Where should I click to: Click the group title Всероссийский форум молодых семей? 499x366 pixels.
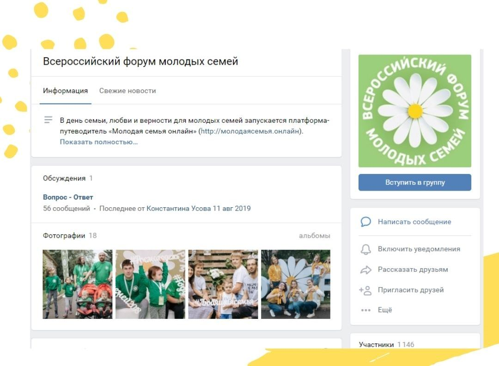(140, 61)
